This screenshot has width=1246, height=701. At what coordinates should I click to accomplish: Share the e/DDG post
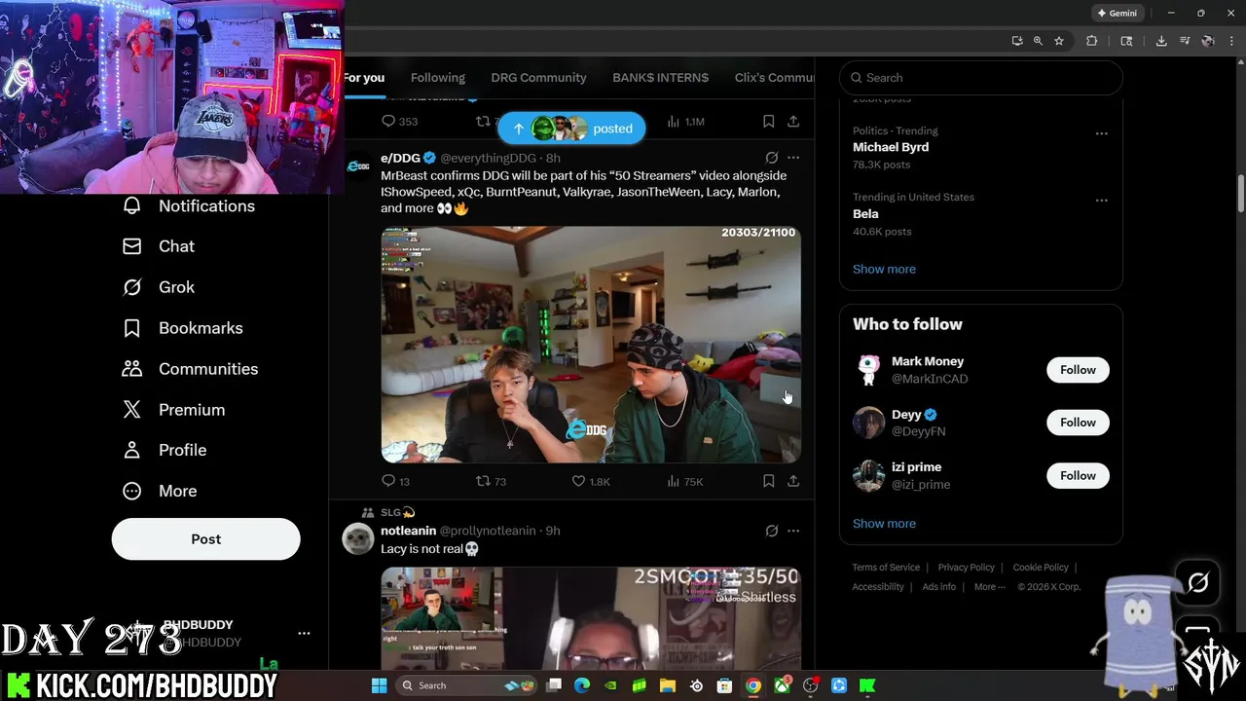(x=793, y=481)
